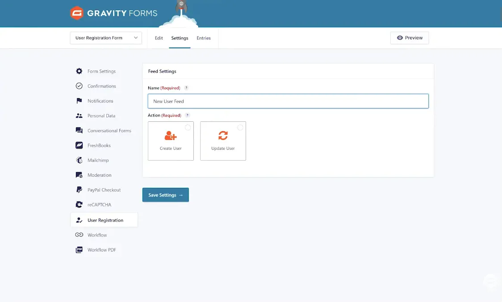Click the Form Settings gear icon
Viewport: 502px width, 302px height.
(79, 71)
